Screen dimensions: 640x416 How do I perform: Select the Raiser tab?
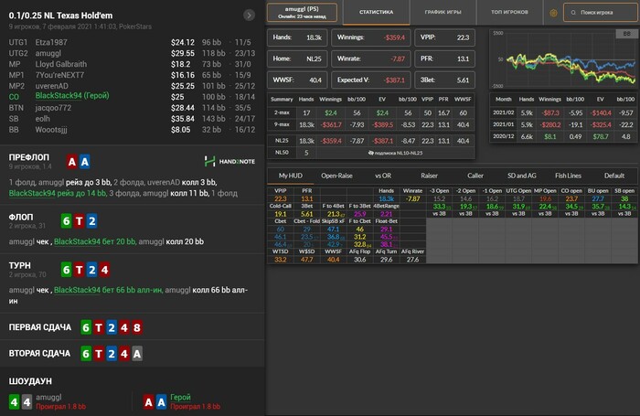[429, 176]
